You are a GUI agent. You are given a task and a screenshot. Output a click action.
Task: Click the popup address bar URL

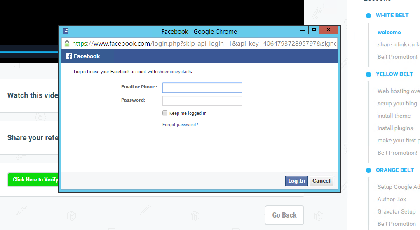tap(204, 43)
